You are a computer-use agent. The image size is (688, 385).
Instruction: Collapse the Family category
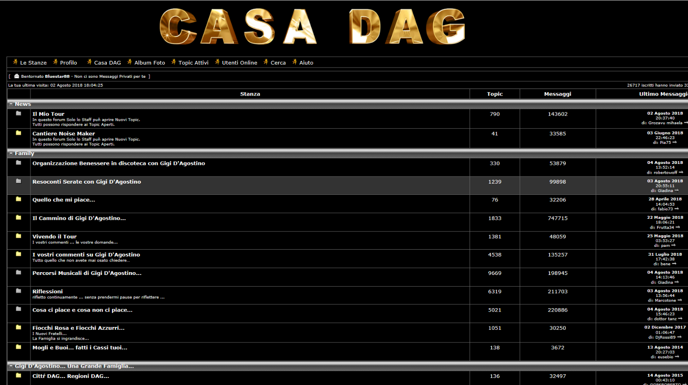[11, 153]
